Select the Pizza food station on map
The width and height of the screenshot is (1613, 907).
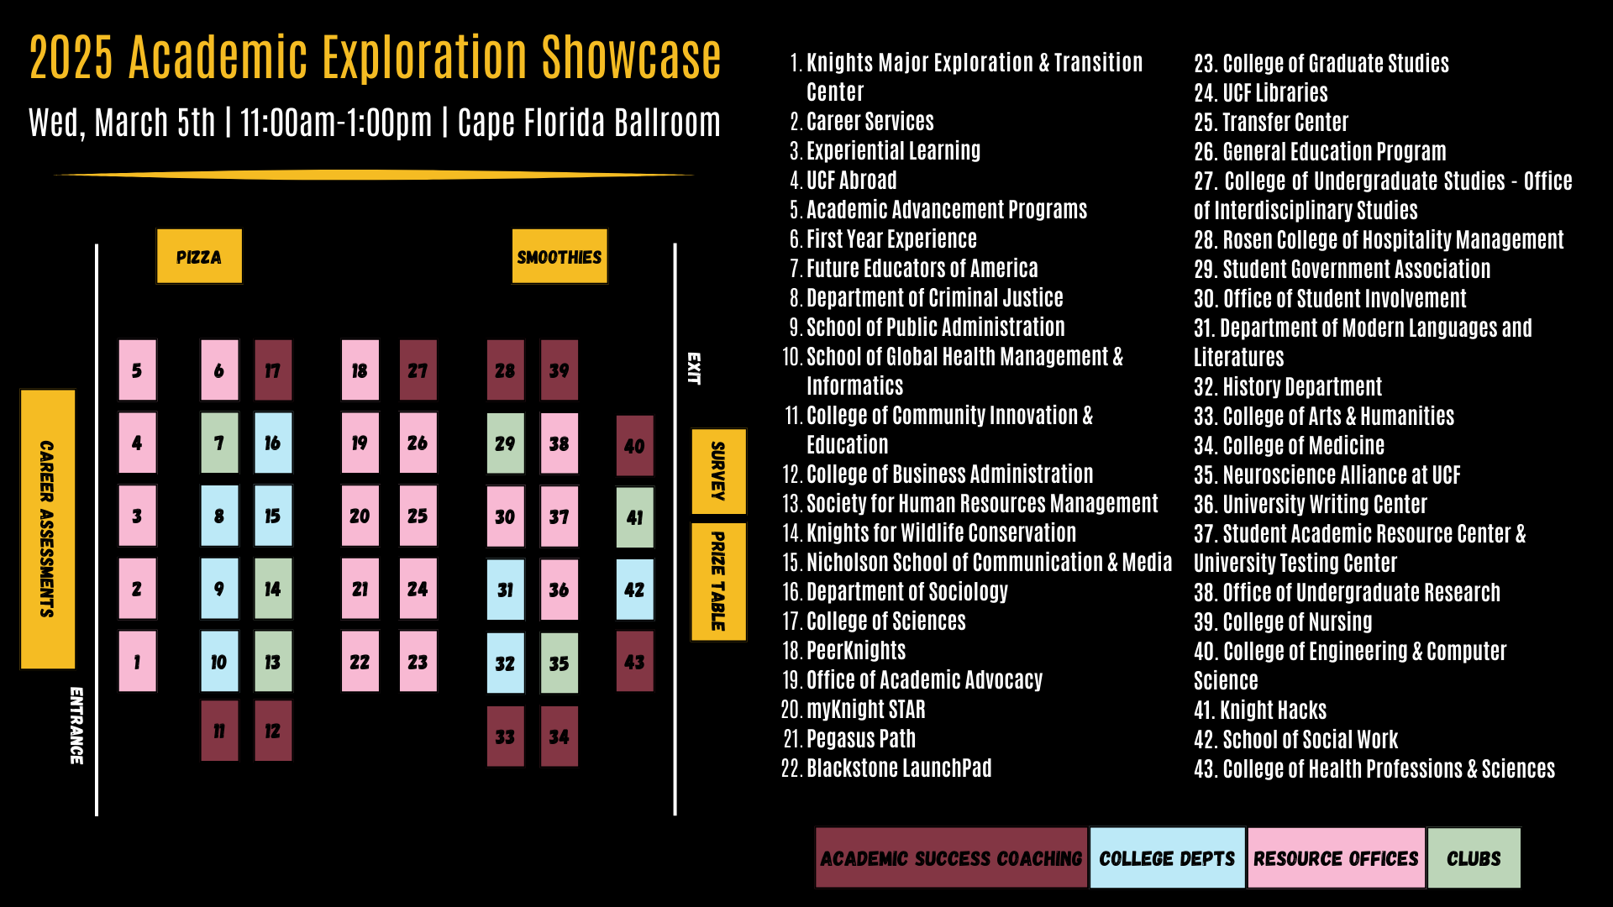(198, 251)
